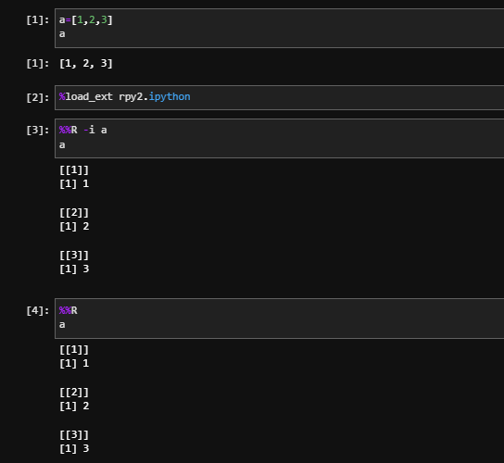
Task: Click the [1] 3 line in cell 4 output
Action: click(74, 448)
